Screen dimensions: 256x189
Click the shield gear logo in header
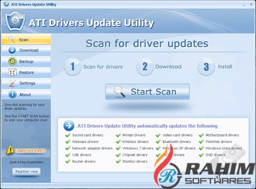coord(15,21)
